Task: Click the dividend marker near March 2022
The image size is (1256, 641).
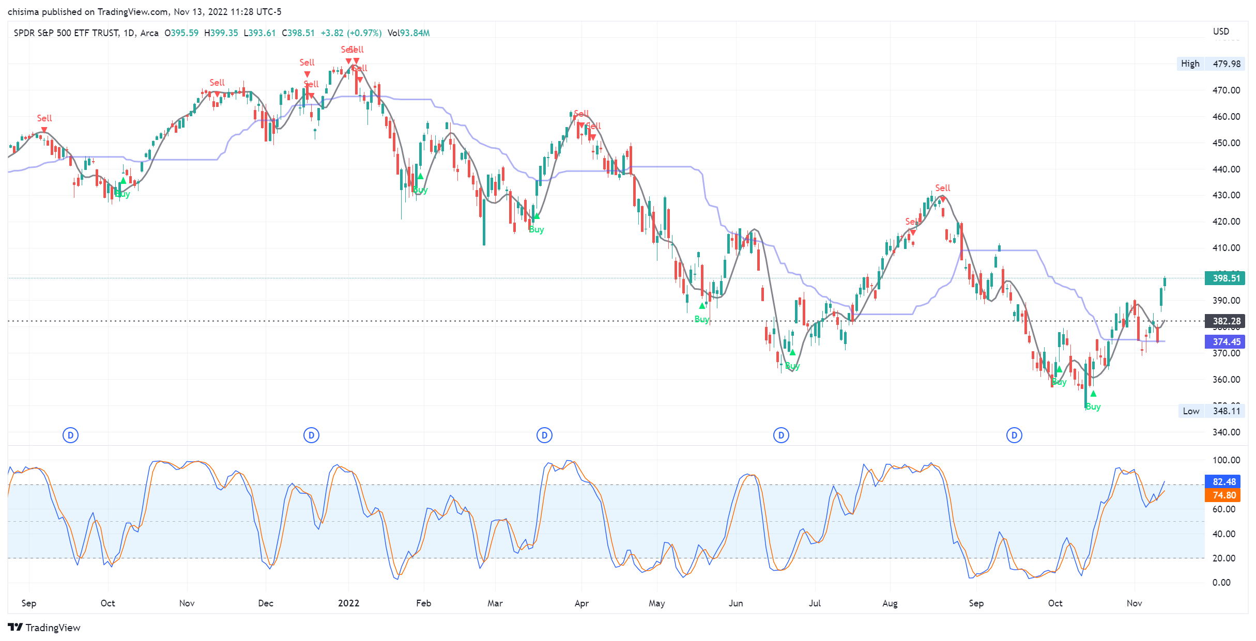Action: pos(544,435)
